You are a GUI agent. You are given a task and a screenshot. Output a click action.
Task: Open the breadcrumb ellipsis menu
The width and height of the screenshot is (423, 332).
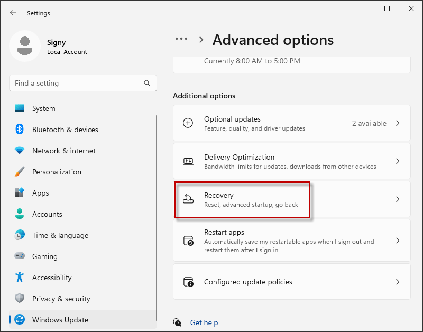click(x=181, y=39)
